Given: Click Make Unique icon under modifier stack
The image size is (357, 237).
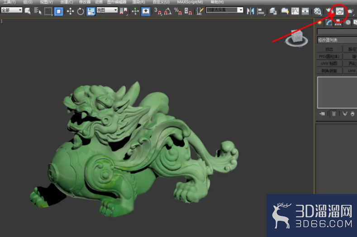Looking at the screenshot, I should click(x=345, y=114).
